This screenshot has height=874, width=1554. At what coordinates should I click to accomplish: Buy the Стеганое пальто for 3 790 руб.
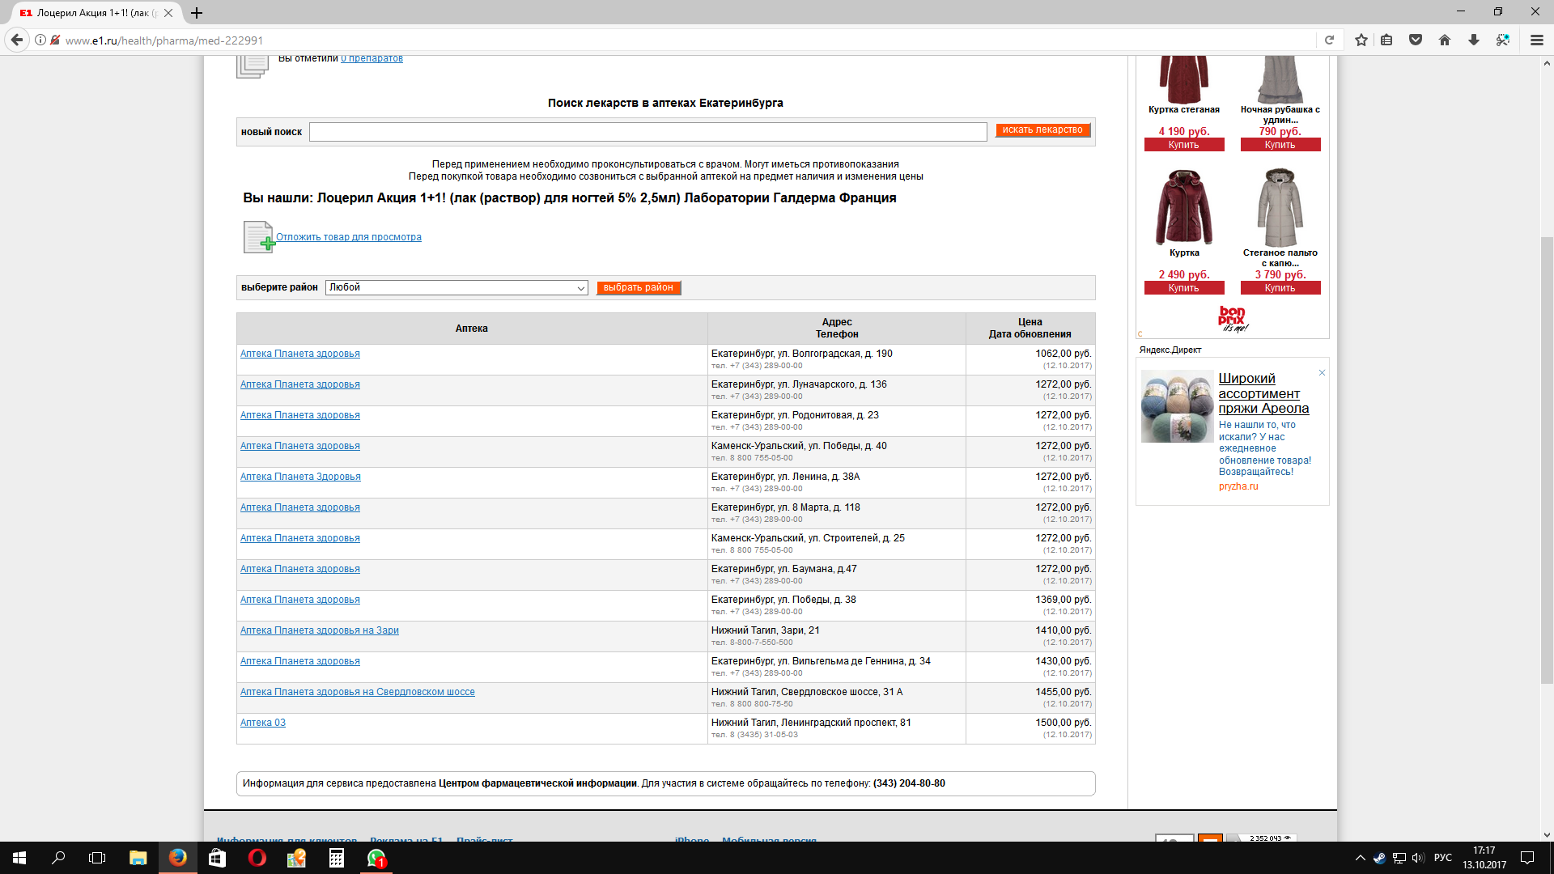[x=1280, y=288]
